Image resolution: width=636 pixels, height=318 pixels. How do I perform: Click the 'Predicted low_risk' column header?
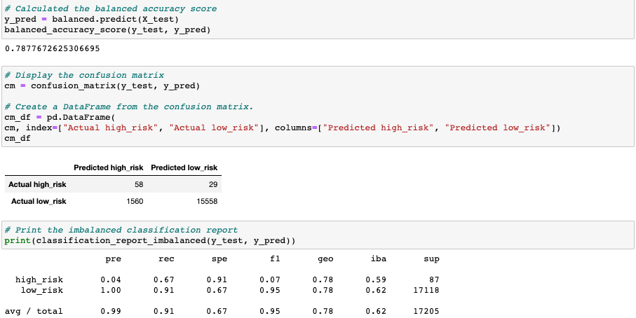tap(184, 167)
